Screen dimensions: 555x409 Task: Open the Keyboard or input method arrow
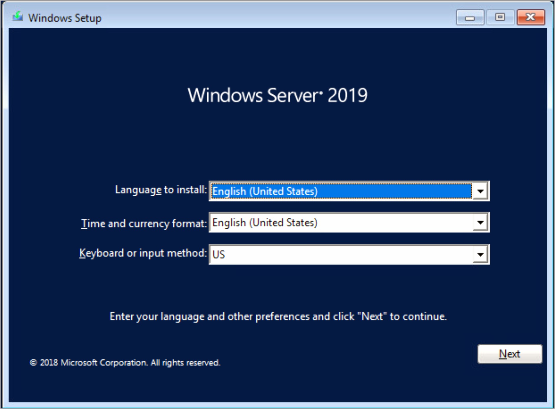point(480,254)
